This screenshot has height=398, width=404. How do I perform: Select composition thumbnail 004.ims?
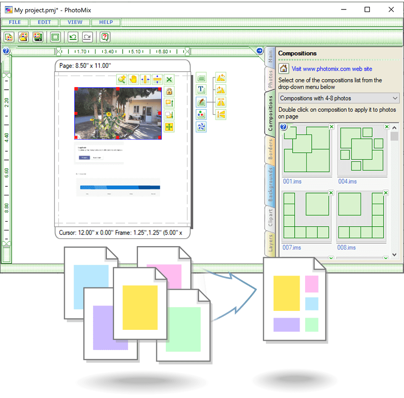point(362,150)
